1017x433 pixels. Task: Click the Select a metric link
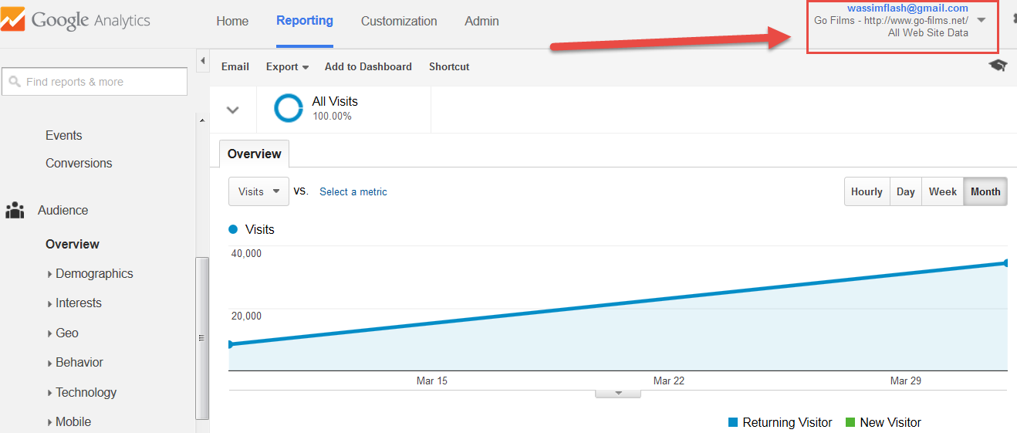coord(353,191)
